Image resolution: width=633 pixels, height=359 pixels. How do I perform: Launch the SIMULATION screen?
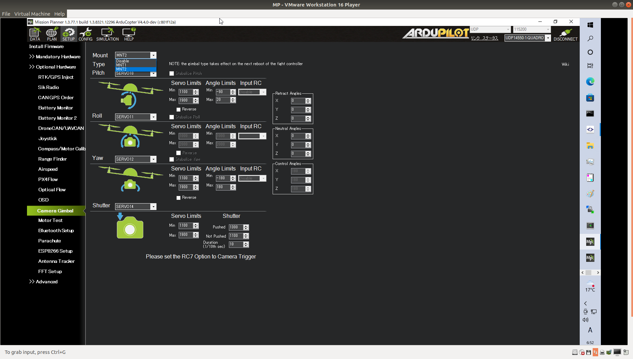point(107,34)
